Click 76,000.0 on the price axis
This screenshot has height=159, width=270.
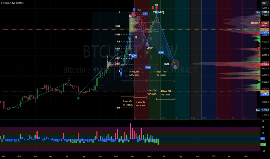point(265,8)
